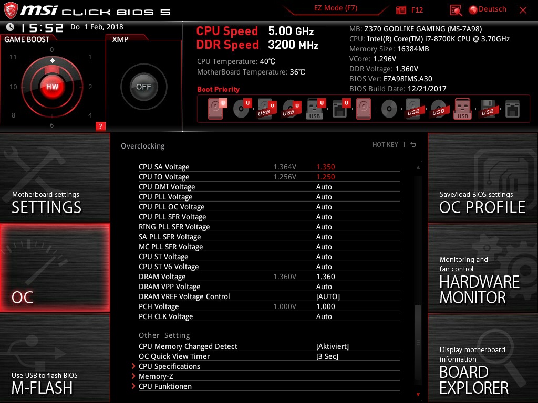Turn on the XMP OFF button
538x403 pixels.
144,87
